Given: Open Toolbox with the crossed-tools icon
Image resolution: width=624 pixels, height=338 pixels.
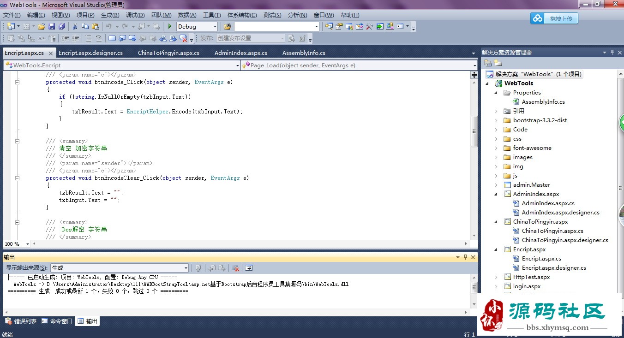Looking at the screenshot, I should (x=369, y=26).
